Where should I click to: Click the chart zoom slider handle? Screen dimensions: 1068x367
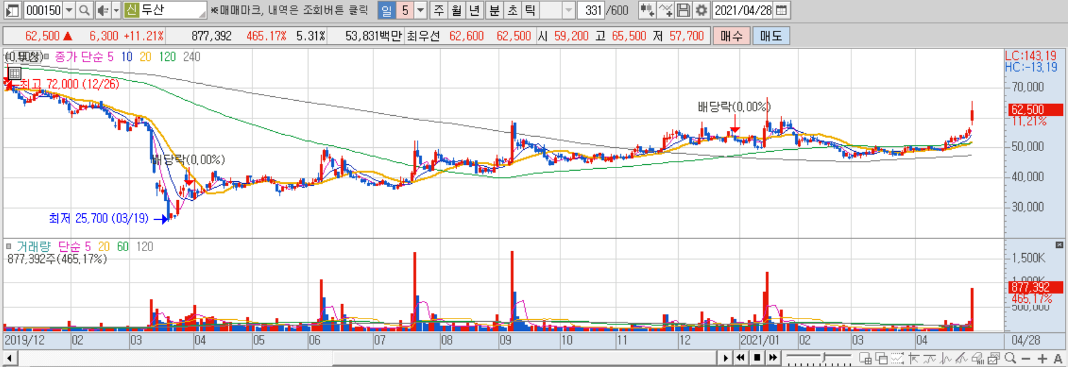(x=824, y=357)
